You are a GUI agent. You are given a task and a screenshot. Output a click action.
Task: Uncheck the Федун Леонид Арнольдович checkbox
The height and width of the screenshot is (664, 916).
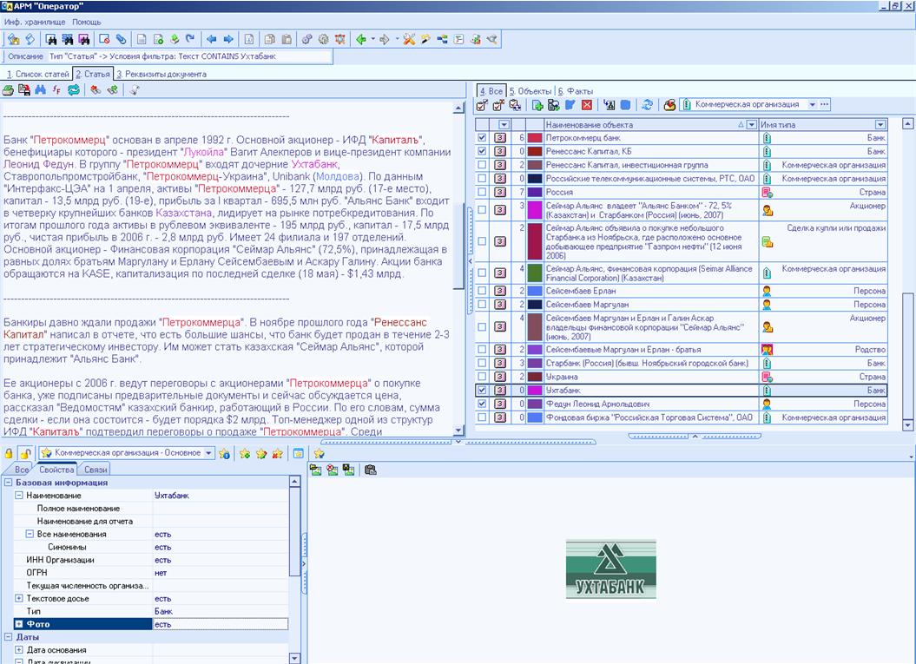coord(482,404)
